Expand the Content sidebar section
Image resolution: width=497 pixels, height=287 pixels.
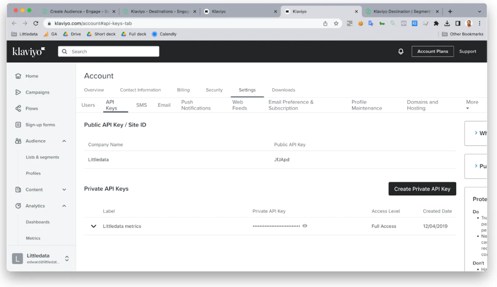64,190
